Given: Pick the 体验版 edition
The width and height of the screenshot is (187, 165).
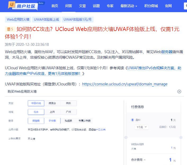Looking at the screenshot, I should click(36, 121).
